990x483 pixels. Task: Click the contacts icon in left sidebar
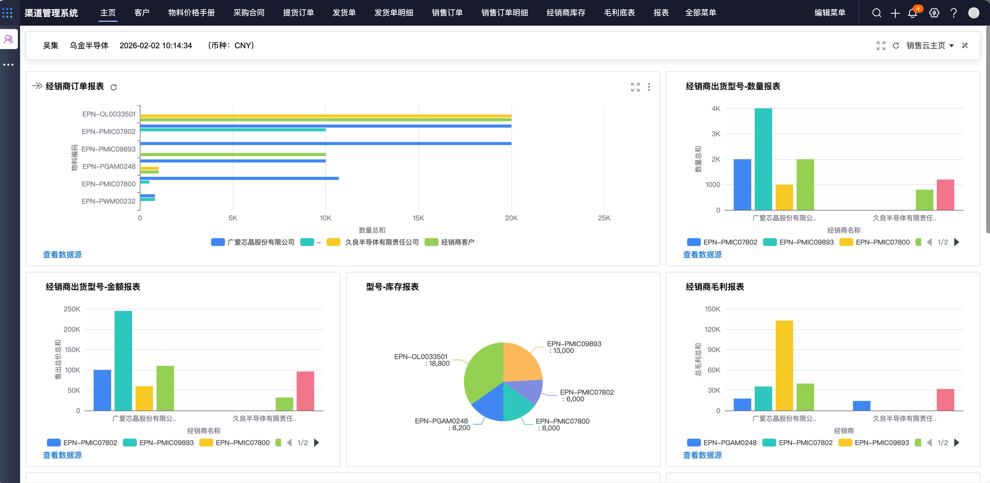(x=8, y=39)
